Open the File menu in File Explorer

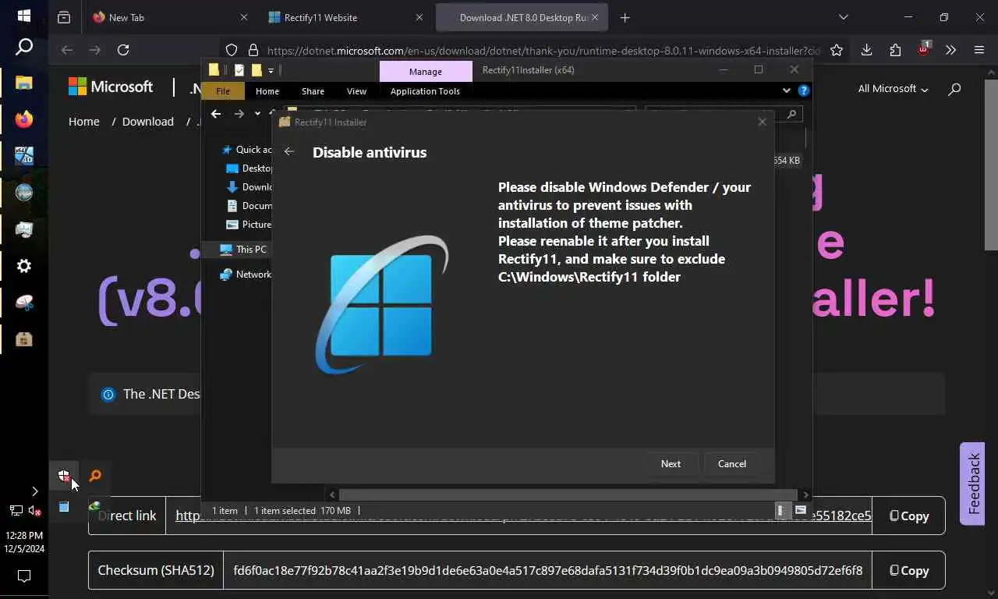pos(223,91)
